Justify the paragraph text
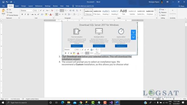The image size is (187, 105). click(x=65, y=14)
